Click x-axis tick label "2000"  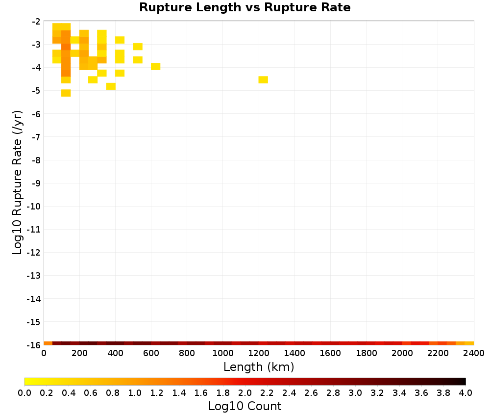(402, 353)
